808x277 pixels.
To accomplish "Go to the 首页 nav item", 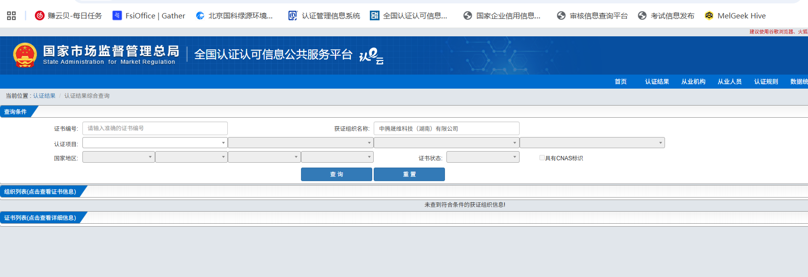I will pos(620,81).
